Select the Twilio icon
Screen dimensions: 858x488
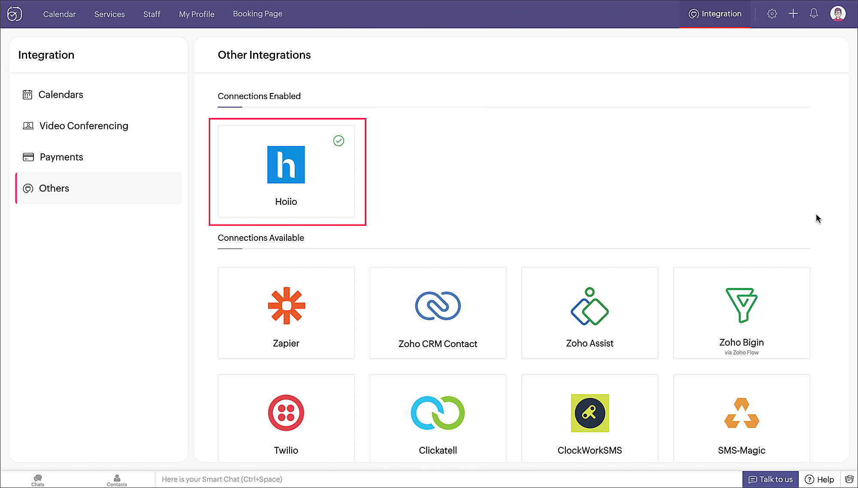pos(286,413)
